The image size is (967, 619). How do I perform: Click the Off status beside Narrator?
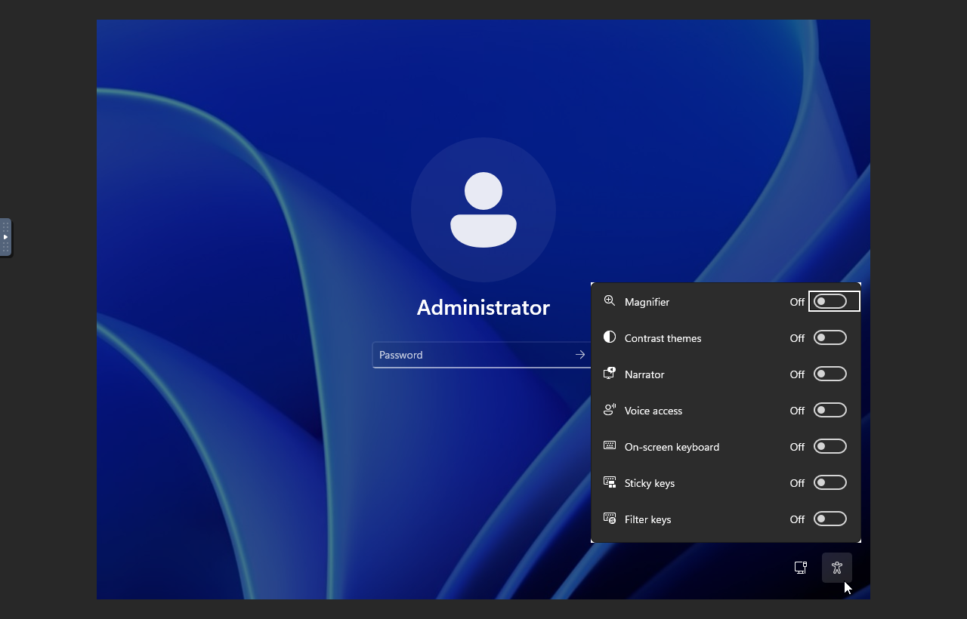(x=797, y=374)
